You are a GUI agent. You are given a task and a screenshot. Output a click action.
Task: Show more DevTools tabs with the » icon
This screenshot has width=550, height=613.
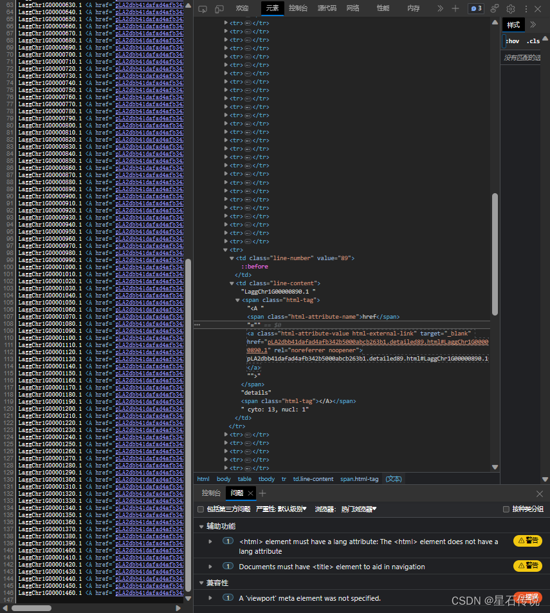pyautogui.click(x=440, y=8)
